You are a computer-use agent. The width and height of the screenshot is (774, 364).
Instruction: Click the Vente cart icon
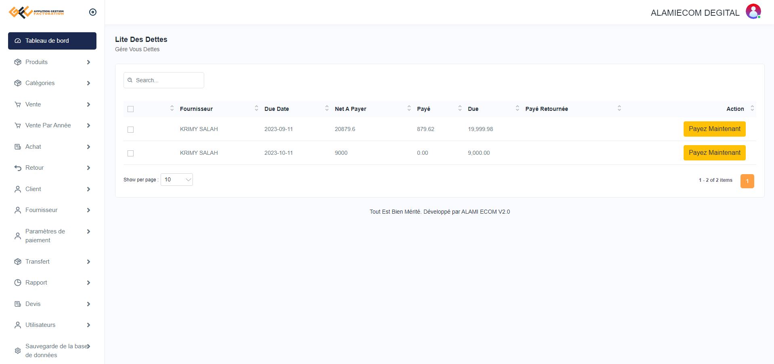pos(18,104)
